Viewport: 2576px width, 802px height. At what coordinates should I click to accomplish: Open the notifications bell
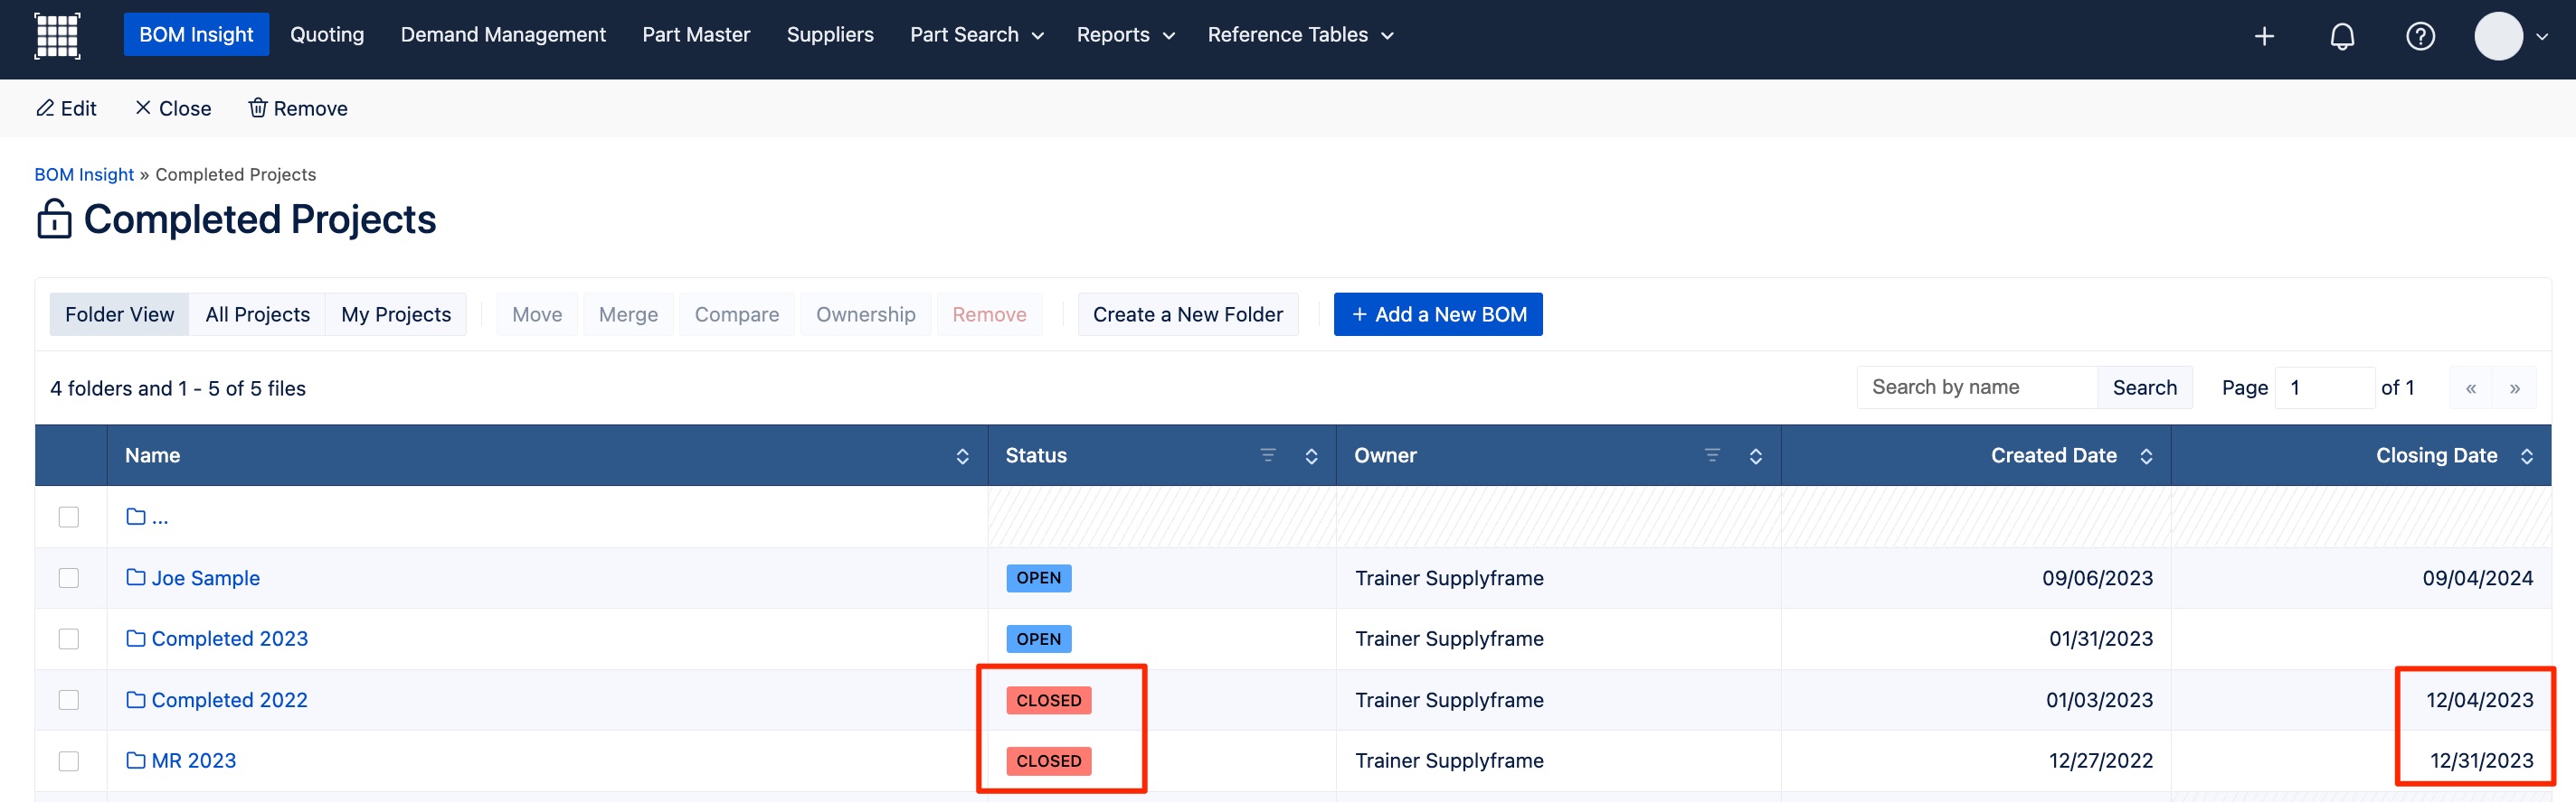pyautogui.click(x=2342, y=36)
